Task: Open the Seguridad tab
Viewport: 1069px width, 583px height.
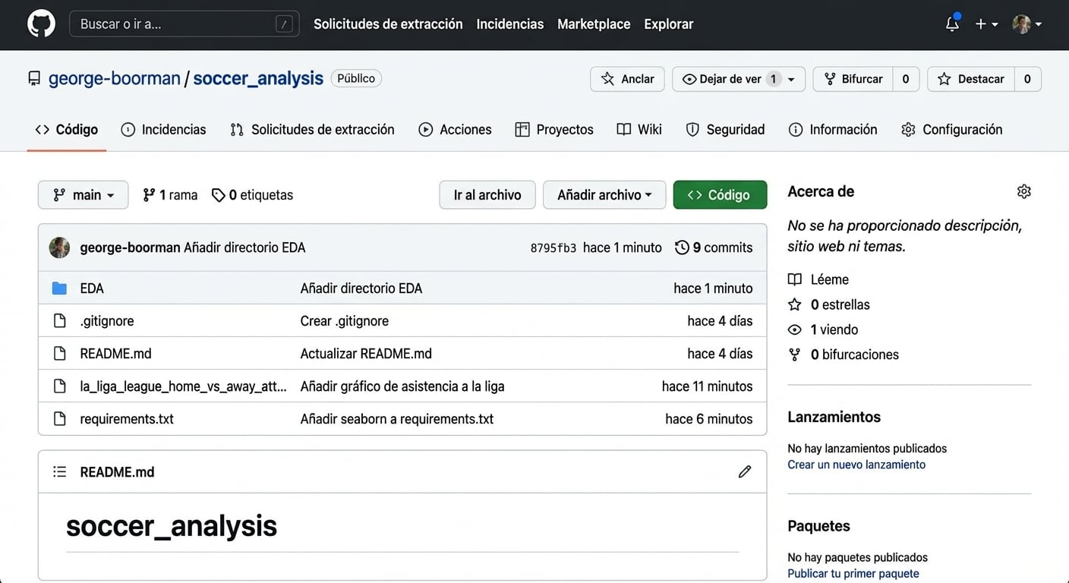Action: tap(725, 130)
